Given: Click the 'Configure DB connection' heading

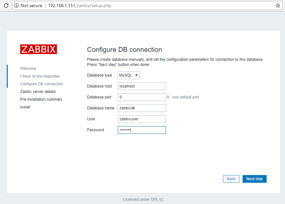Looking at the screenshot, I should pos(124,50).
